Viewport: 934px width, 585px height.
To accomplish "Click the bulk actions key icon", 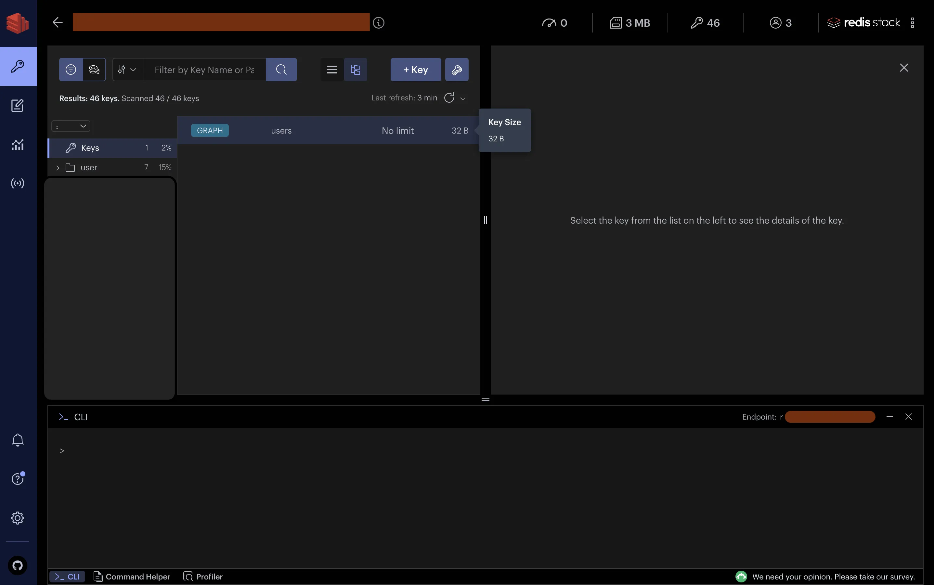I will (457, 70).
